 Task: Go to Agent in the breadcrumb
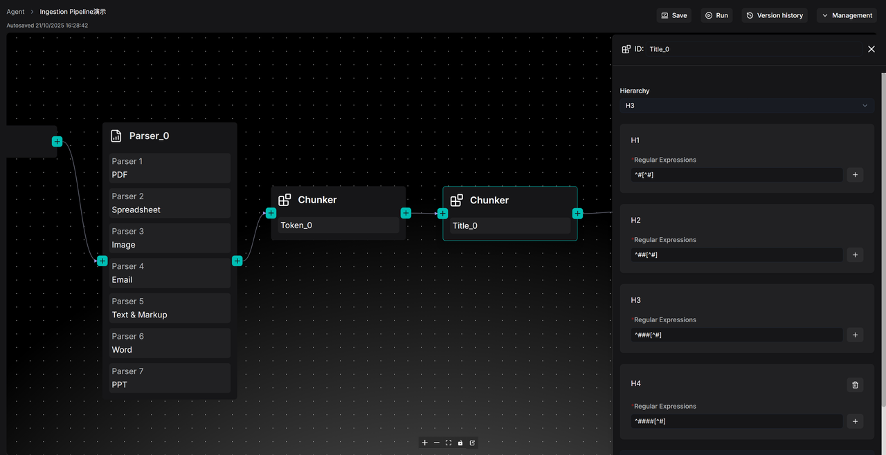coord(15,12)
